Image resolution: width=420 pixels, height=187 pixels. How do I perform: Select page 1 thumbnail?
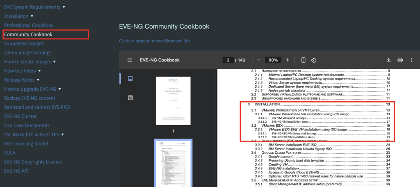pos(173,101)
